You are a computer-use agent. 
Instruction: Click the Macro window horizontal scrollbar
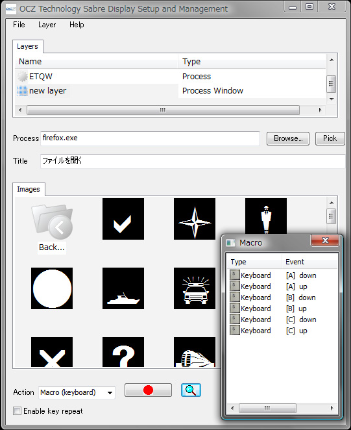click(x=282, y=408)
